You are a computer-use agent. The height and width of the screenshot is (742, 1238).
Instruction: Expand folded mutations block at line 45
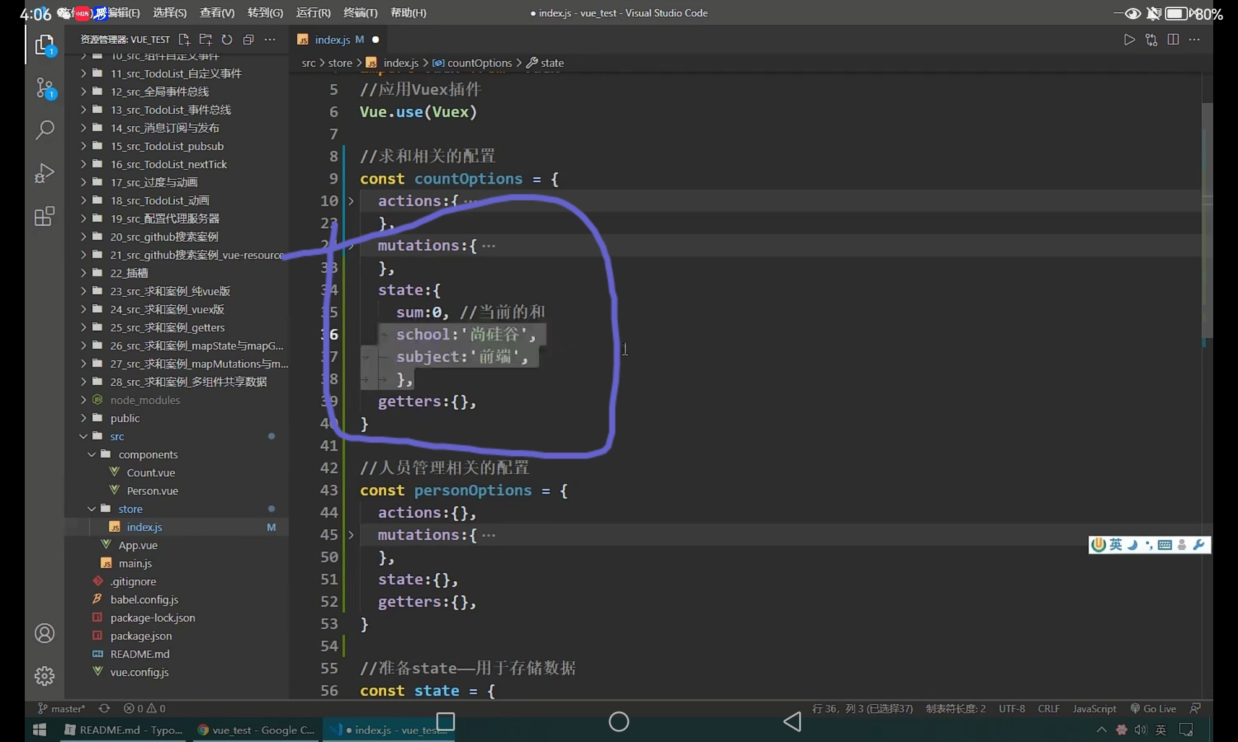[351, 535]
